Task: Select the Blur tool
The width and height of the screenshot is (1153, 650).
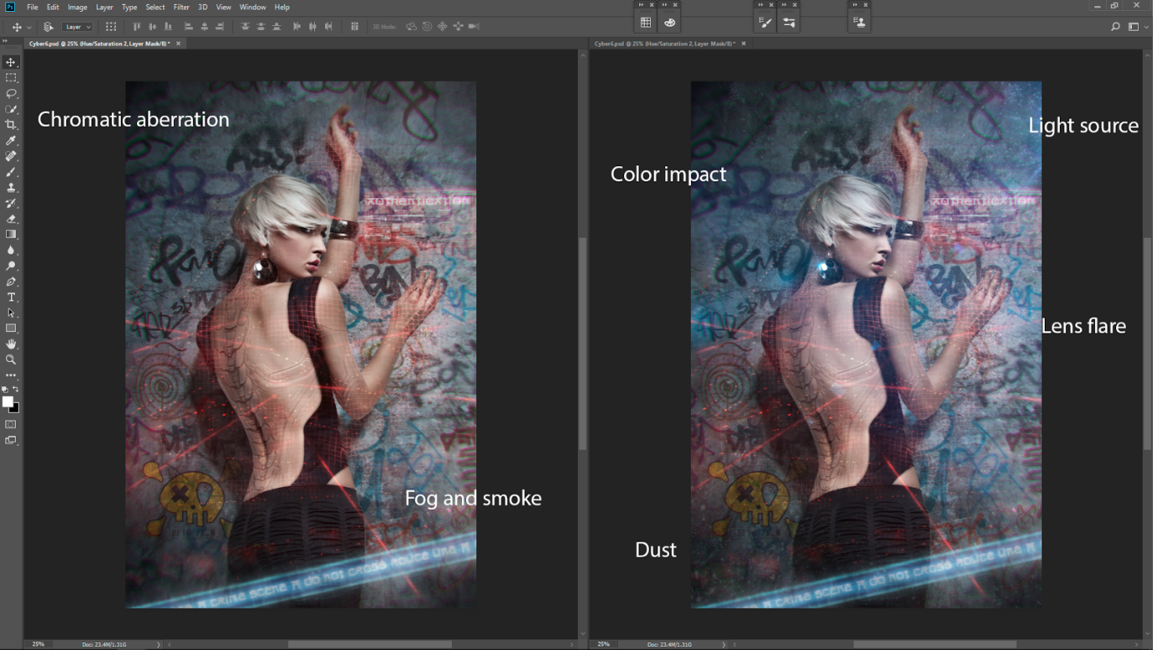Action: pyautogui.click(x=11, y=250)
